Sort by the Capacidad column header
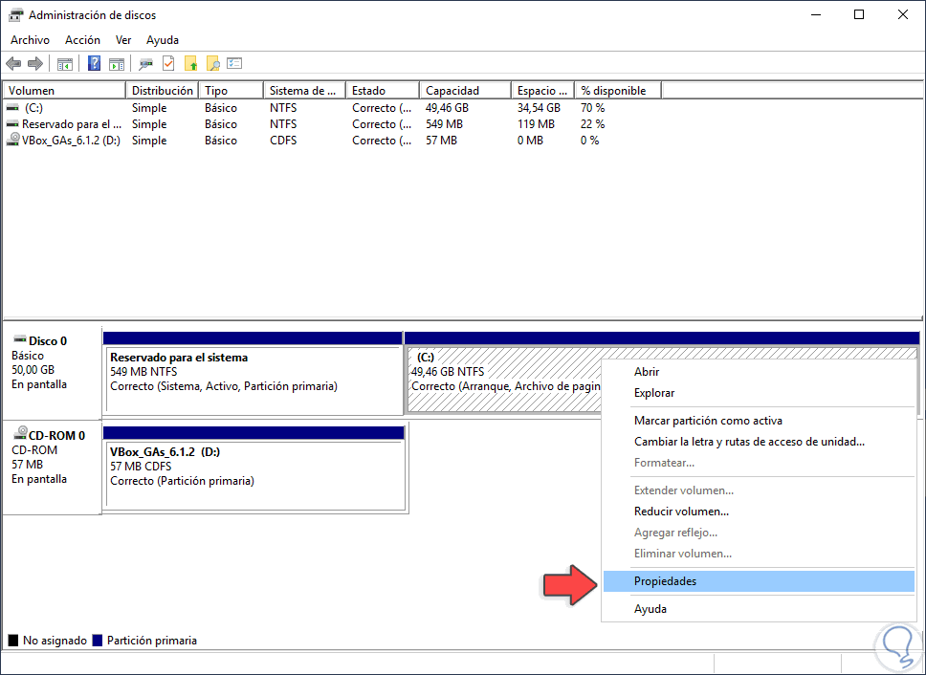The height and width of the screenshot is (675, 926). tap(465, 91)
